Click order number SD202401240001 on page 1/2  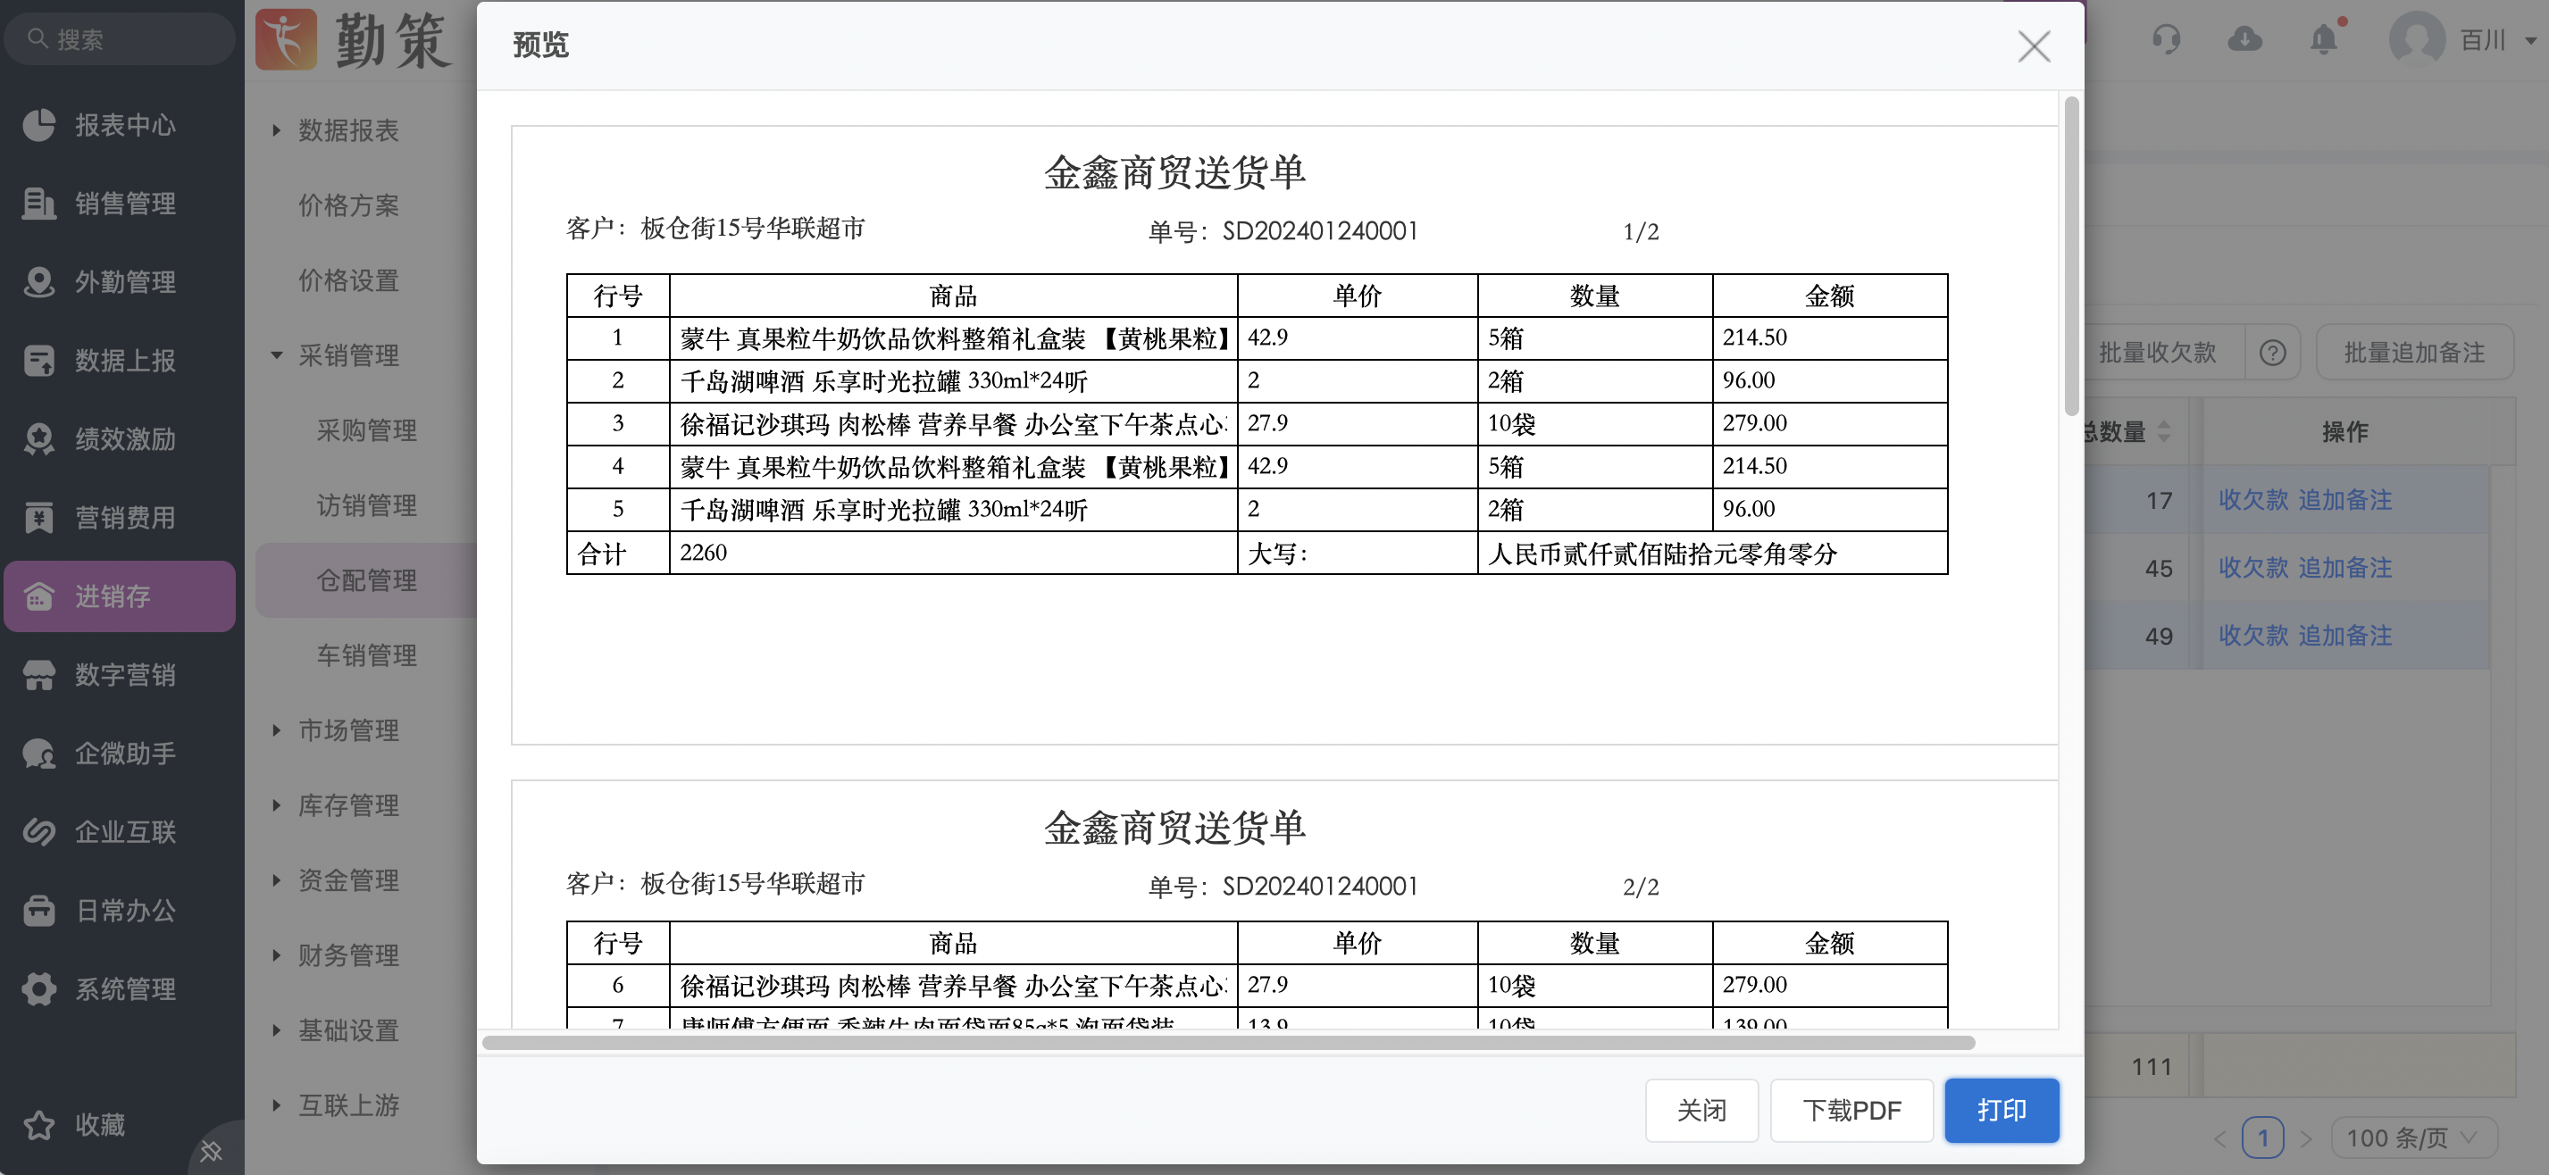click(1319, 231)
